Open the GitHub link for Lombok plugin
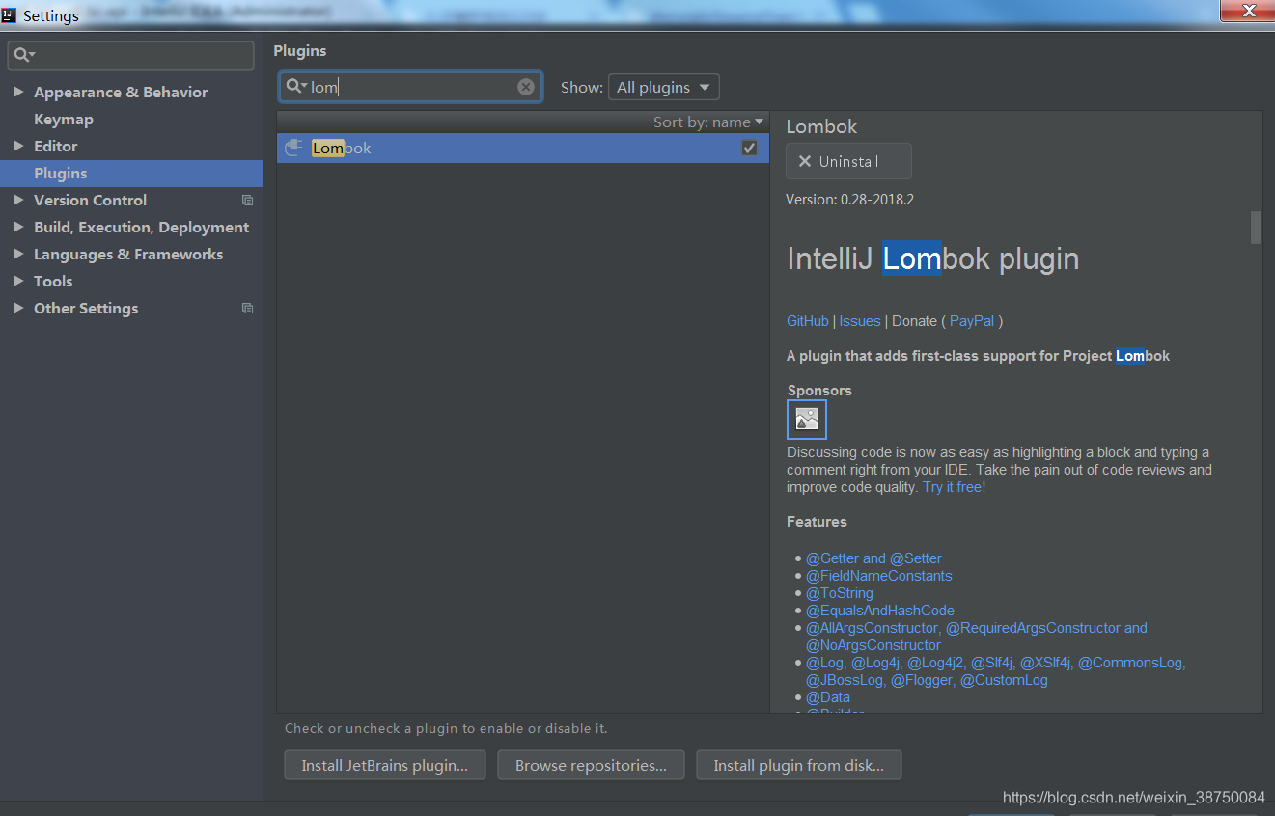The image size is (1275, 816). [x=807, y=320]
